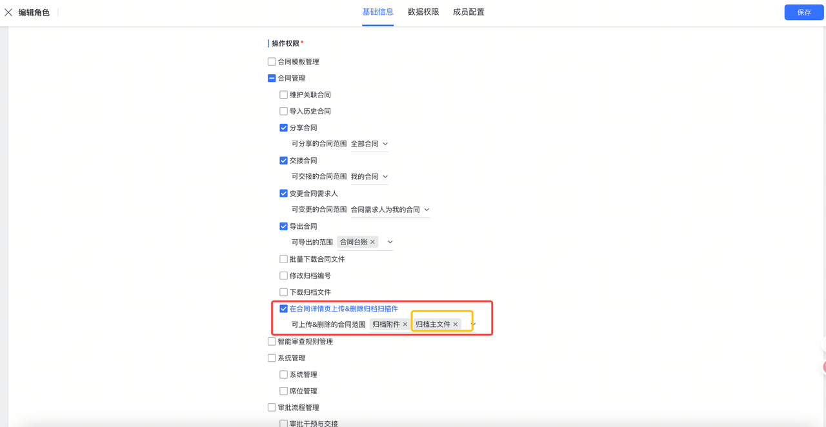Viewport: 826px width, 427px height.
Task: Switch to the 数据权限 tab
Action: [x=423, y=12]
